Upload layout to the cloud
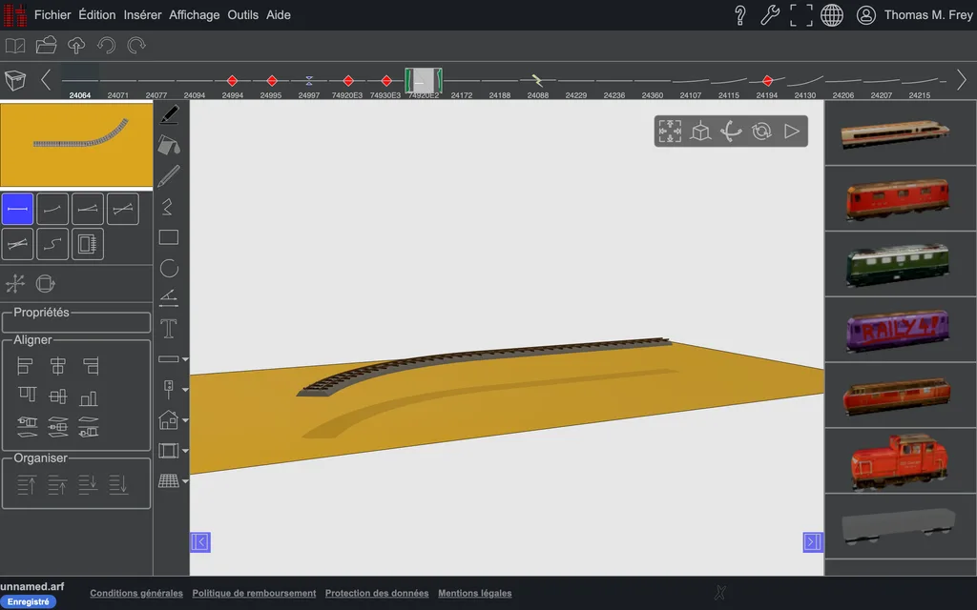This screenshot has width=977, height=610. 76,46
